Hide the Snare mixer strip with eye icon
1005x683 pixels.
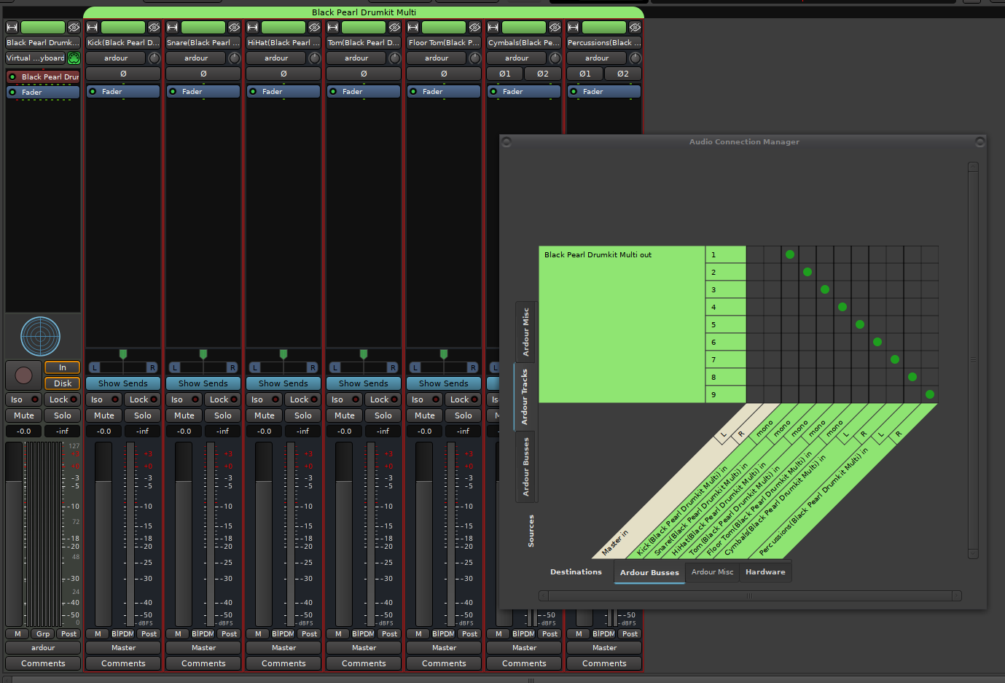tap(234, 27)
